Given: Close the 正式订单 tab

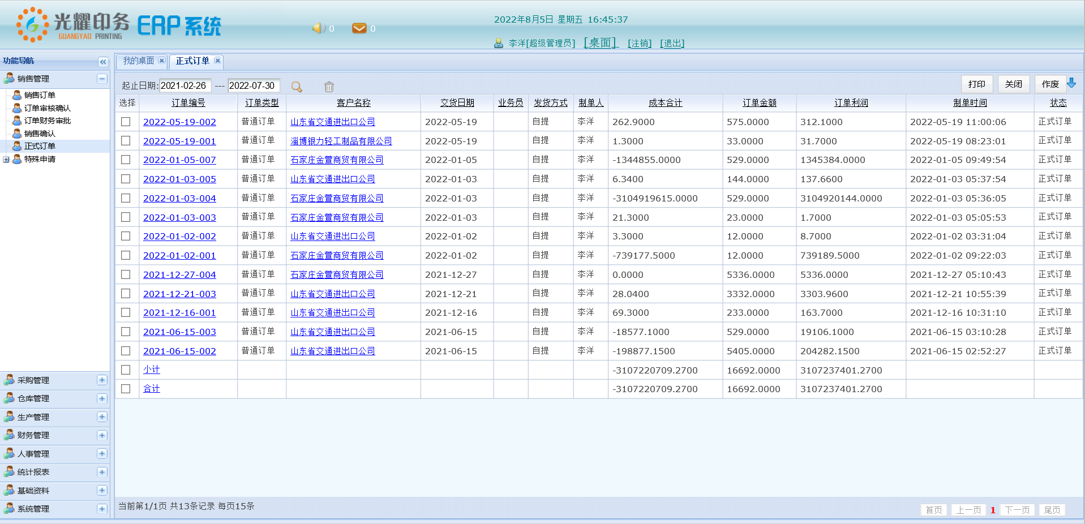Looking at the screenshot, I should 217,61.
